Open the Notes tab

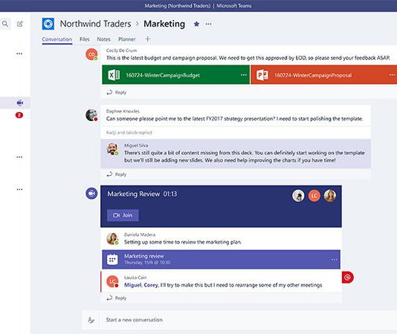104,39
